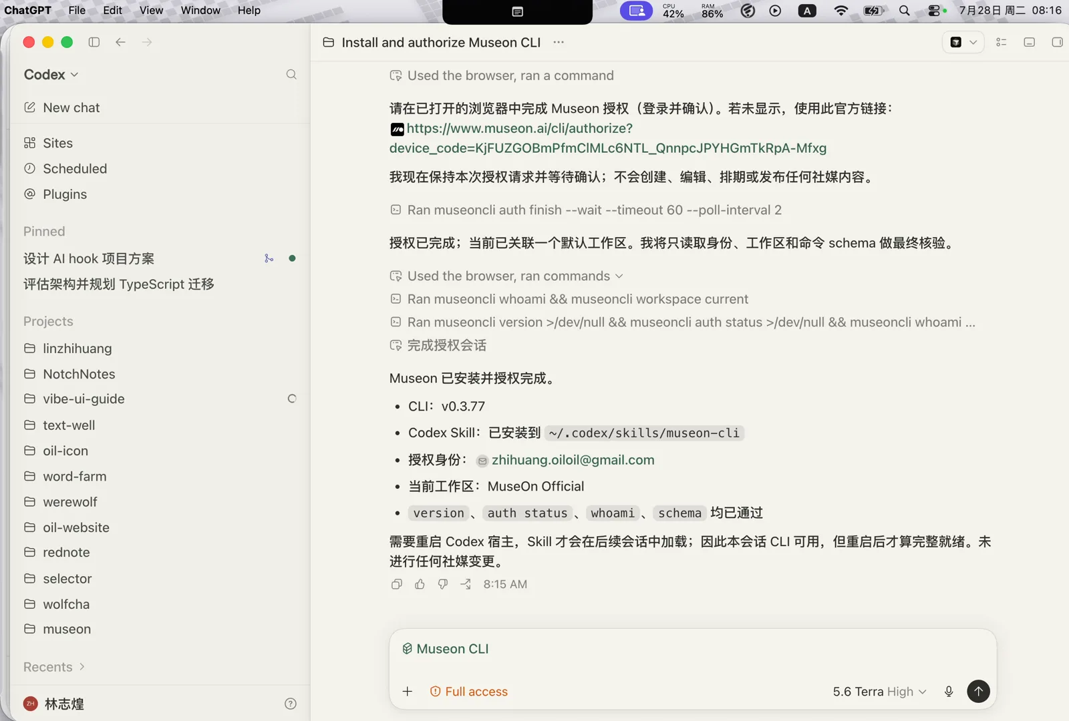Expand 'Ran museoncli whoami && museoncli workspace' row
The image size is (1069, 721).
click(569, 299)
